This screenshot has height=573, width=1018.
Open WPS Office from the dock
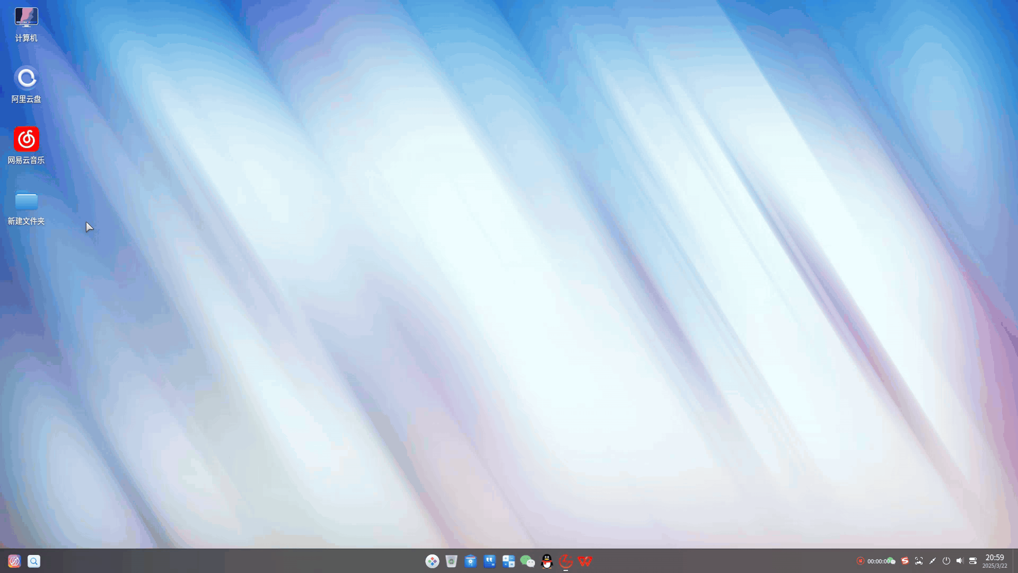pos(585,561)
